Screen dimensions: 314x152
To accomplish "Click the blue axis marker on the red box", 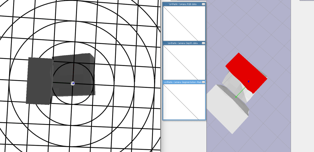I will point(248,82).
